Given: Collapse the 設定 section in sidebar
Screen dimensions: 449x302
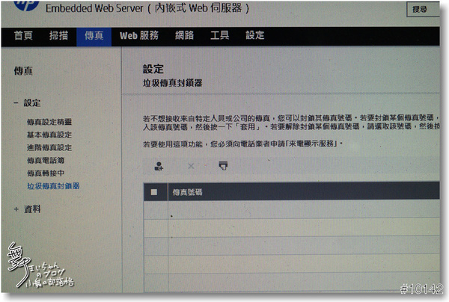Looking at the screenshot, I should [16, 102].
